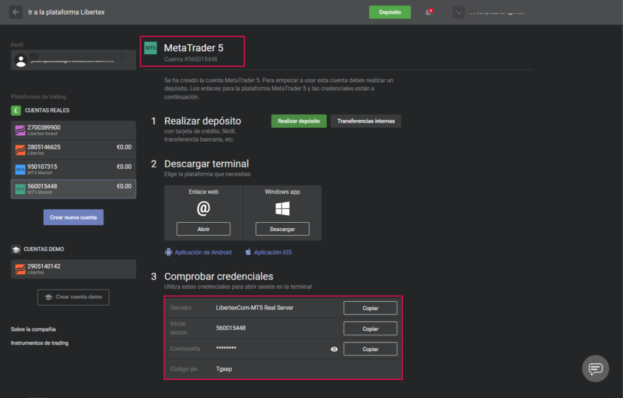Copy the server name LibertexCom-MT5
The width and height of the screenshot is (623, 398).
click(x=370, y=308)
